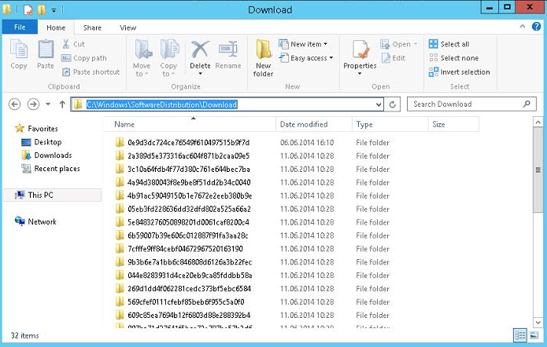The image size is (547, 347).
Task: Expand the Easy access dropdown
Action: pyautogui.click(x=331, y=58)
